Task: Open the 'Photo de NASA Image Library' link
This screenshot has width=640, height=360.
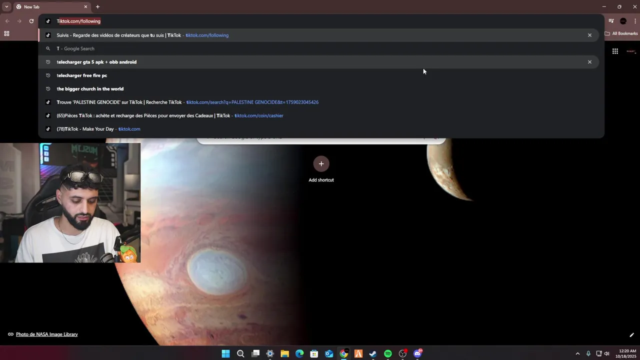Action: [x=46, y=334]
